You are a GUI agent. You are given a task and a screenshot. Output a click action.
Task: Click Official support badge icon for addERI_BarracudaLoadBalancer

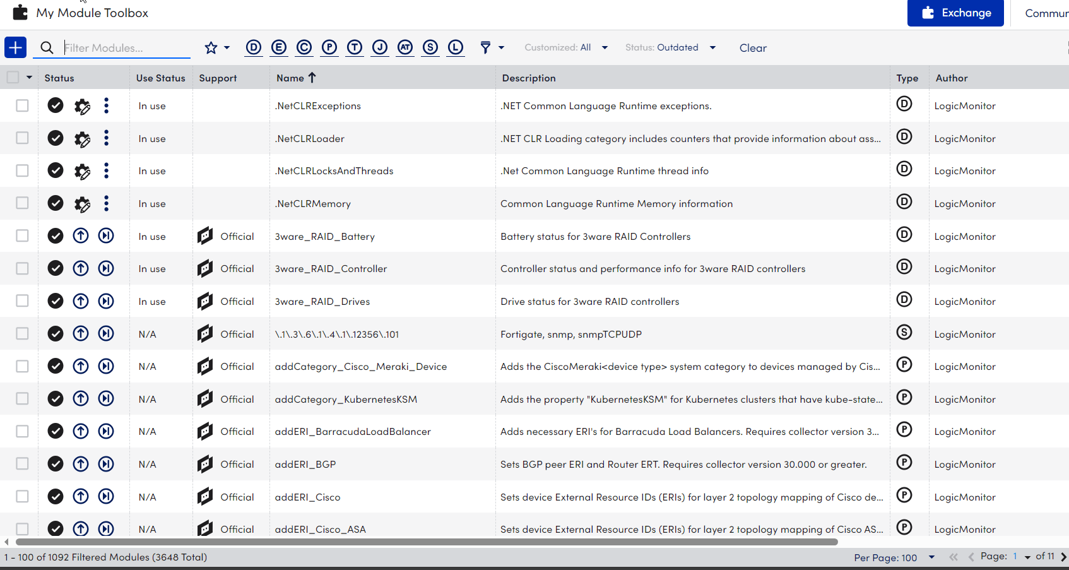point(205,431)
